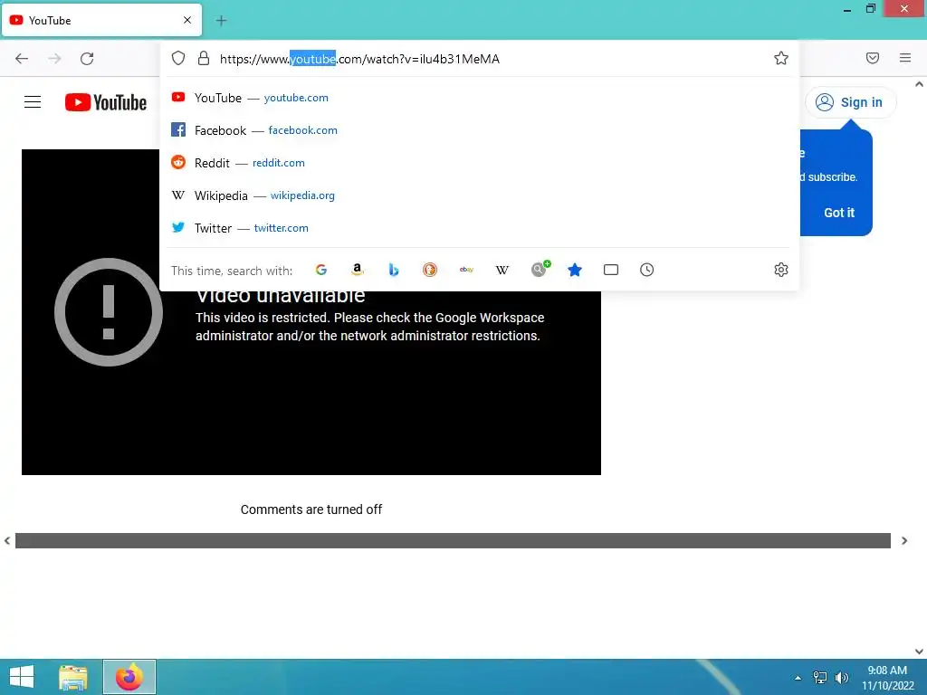Open YouTube guide hamburger menu
Screen dimensions: 927x695
33,102
